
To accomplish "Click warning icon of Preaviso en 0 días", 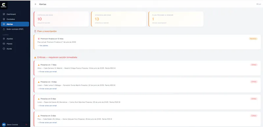I will click(x=38, y=99).
